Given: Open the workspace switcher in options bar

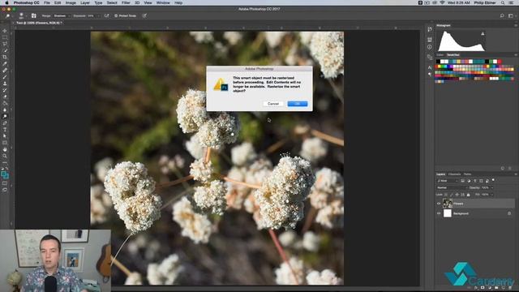Looking at the screenshot, I should 511,15.
